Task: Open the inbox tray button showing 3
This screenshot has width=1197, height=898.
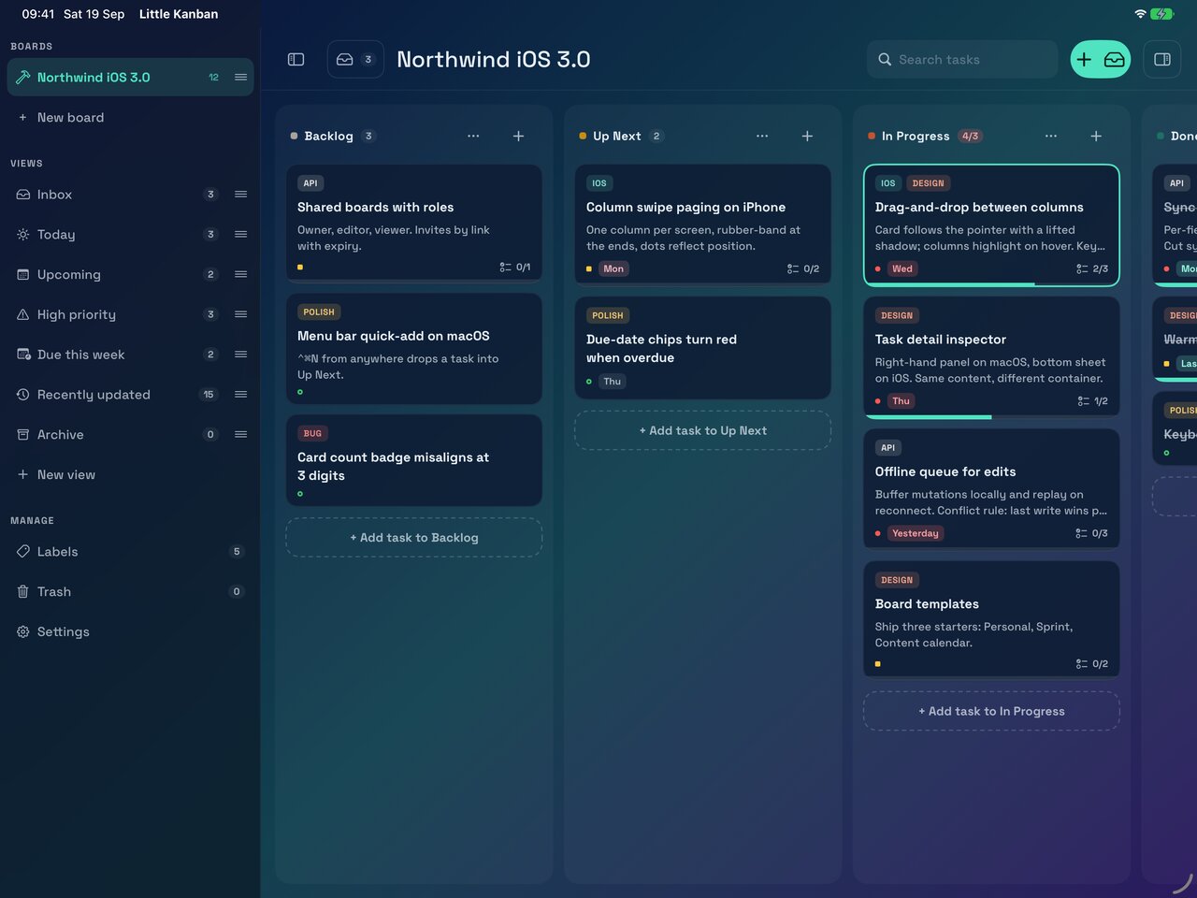Action: (355, 59)
